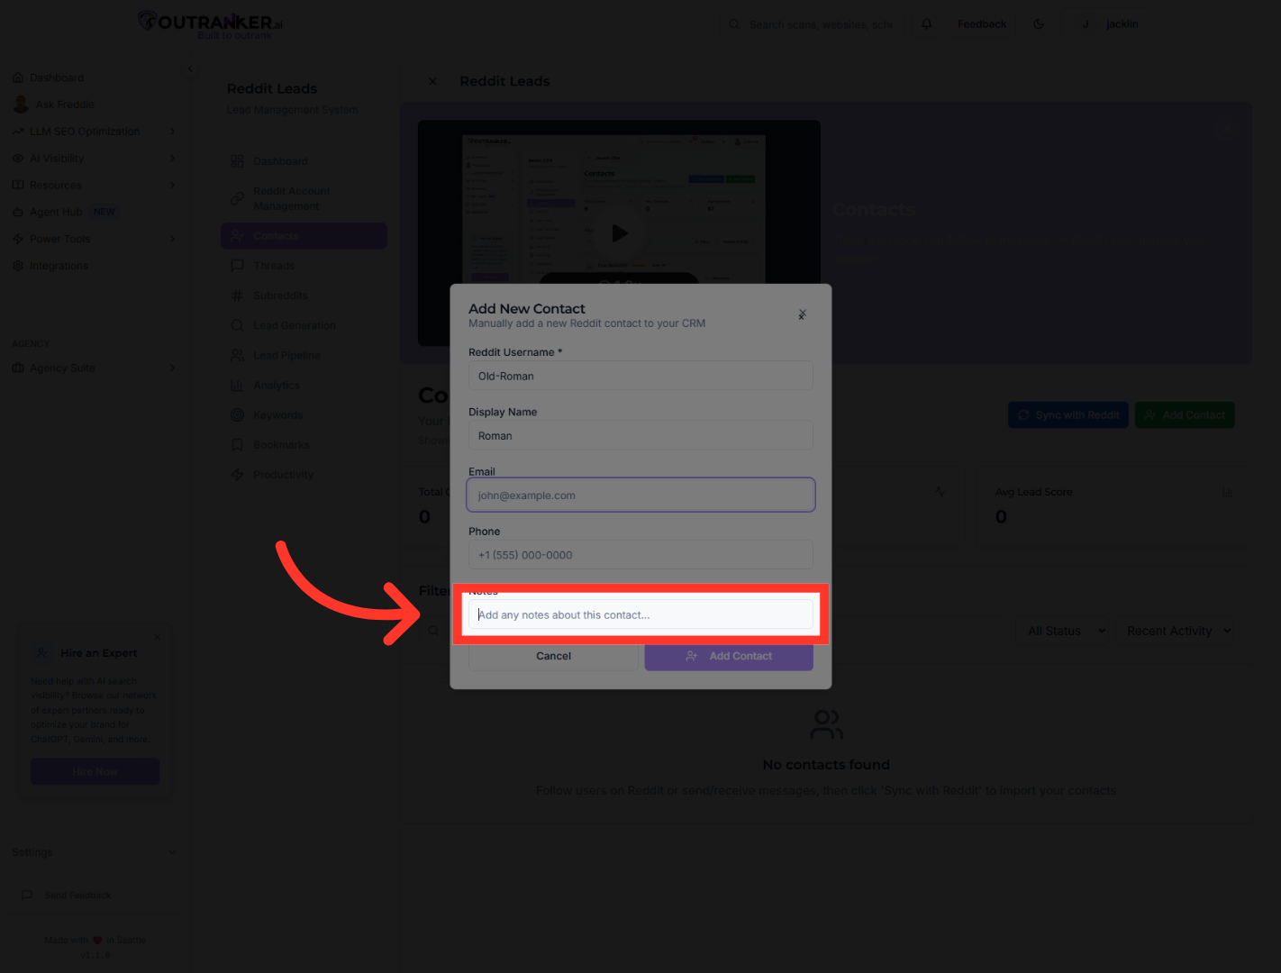Click the green Add Contact page button
The height and width of the screenshot is (973, 1281).
click(x=1185, y=415)
